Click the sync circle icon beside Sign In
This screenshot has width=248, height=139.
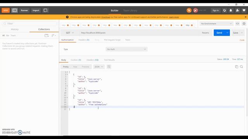click(x=224, y=10)
